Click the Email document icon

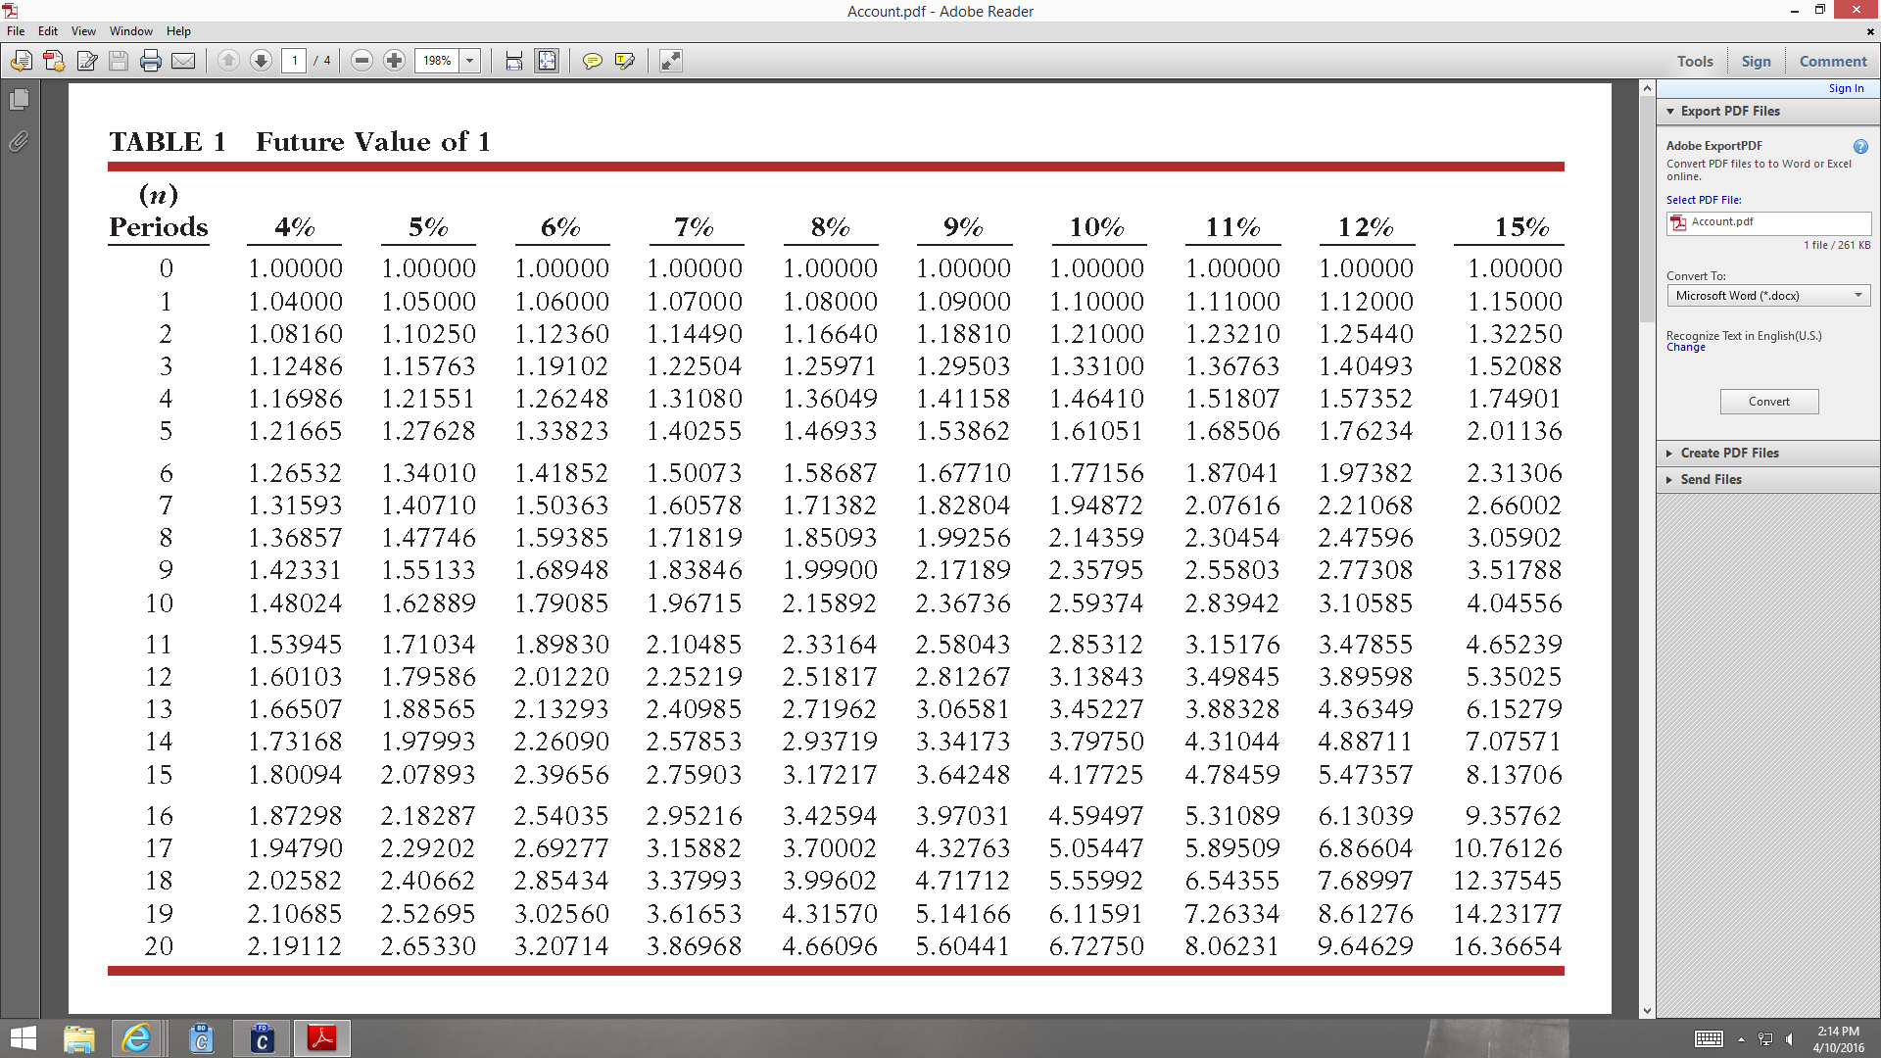pos(182,61)
